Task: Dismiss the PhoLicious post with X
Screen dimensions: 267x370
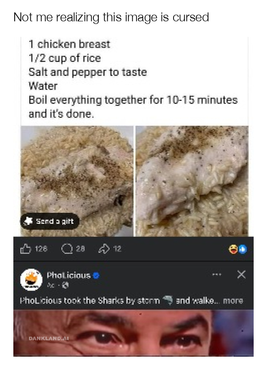Action: (x=241, y=275)
